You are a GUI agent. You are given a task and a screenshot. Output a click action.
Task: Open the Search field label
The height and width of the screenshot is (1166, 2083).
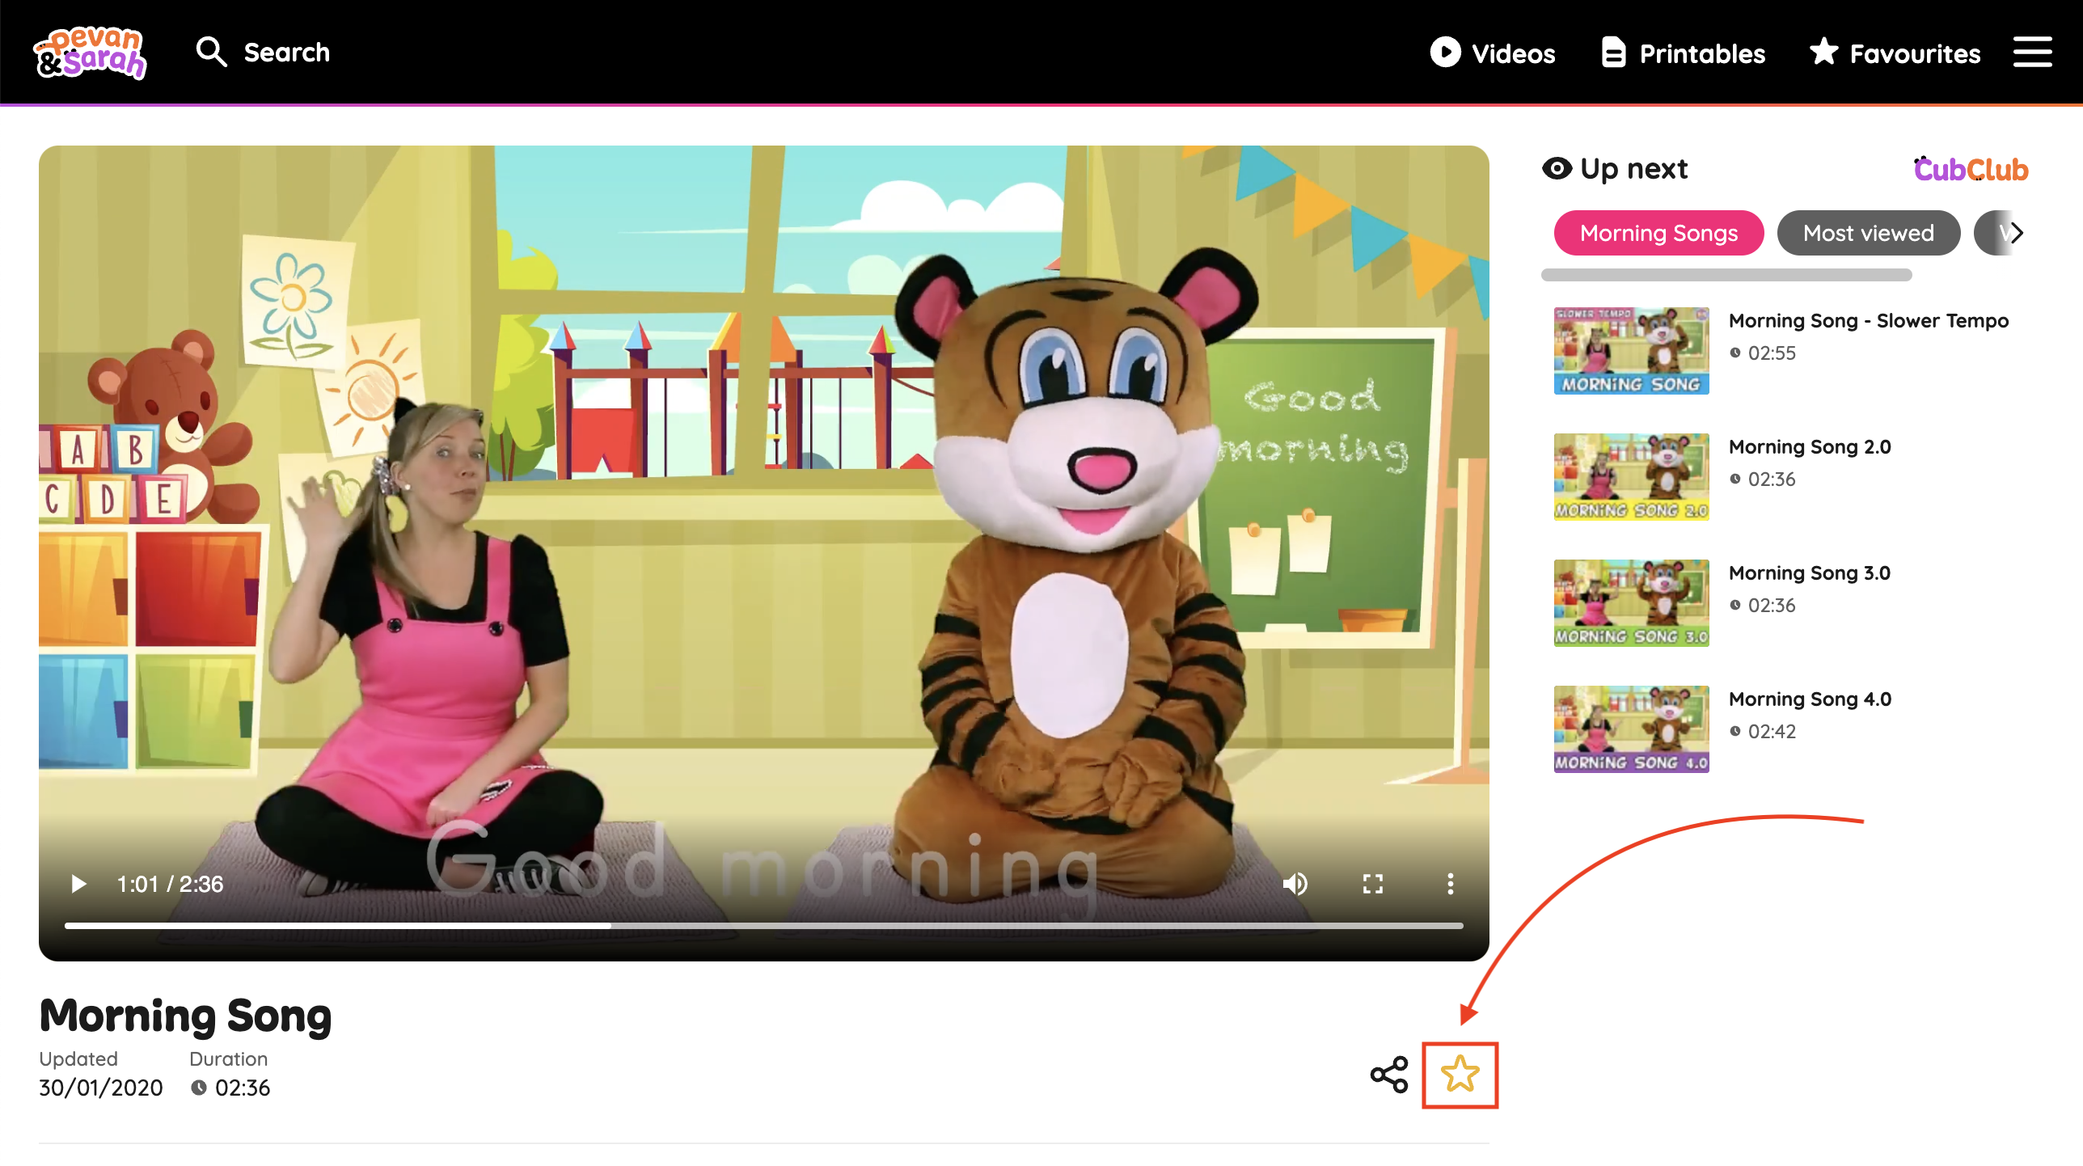(287, 53)
